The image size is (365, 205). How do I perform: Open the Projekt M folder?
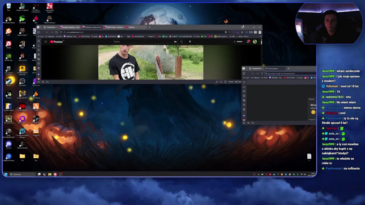36,132
